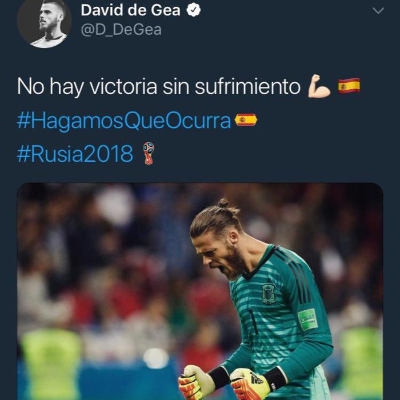Viewport: 400px width, 400px height.
Task: Expand the tweet options chevron
Action: (378, 10)
